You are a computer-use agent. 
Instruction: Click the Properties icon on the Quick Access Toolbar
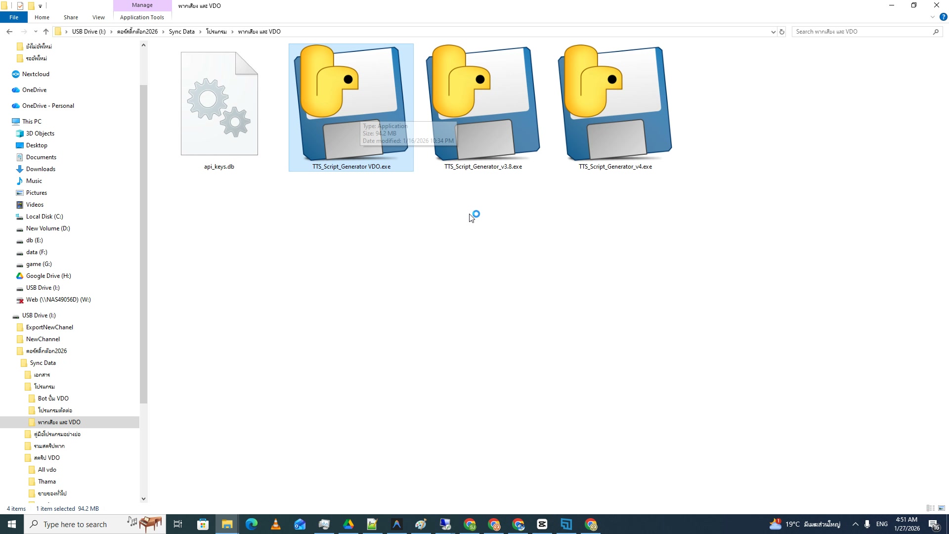click(19, 5)
